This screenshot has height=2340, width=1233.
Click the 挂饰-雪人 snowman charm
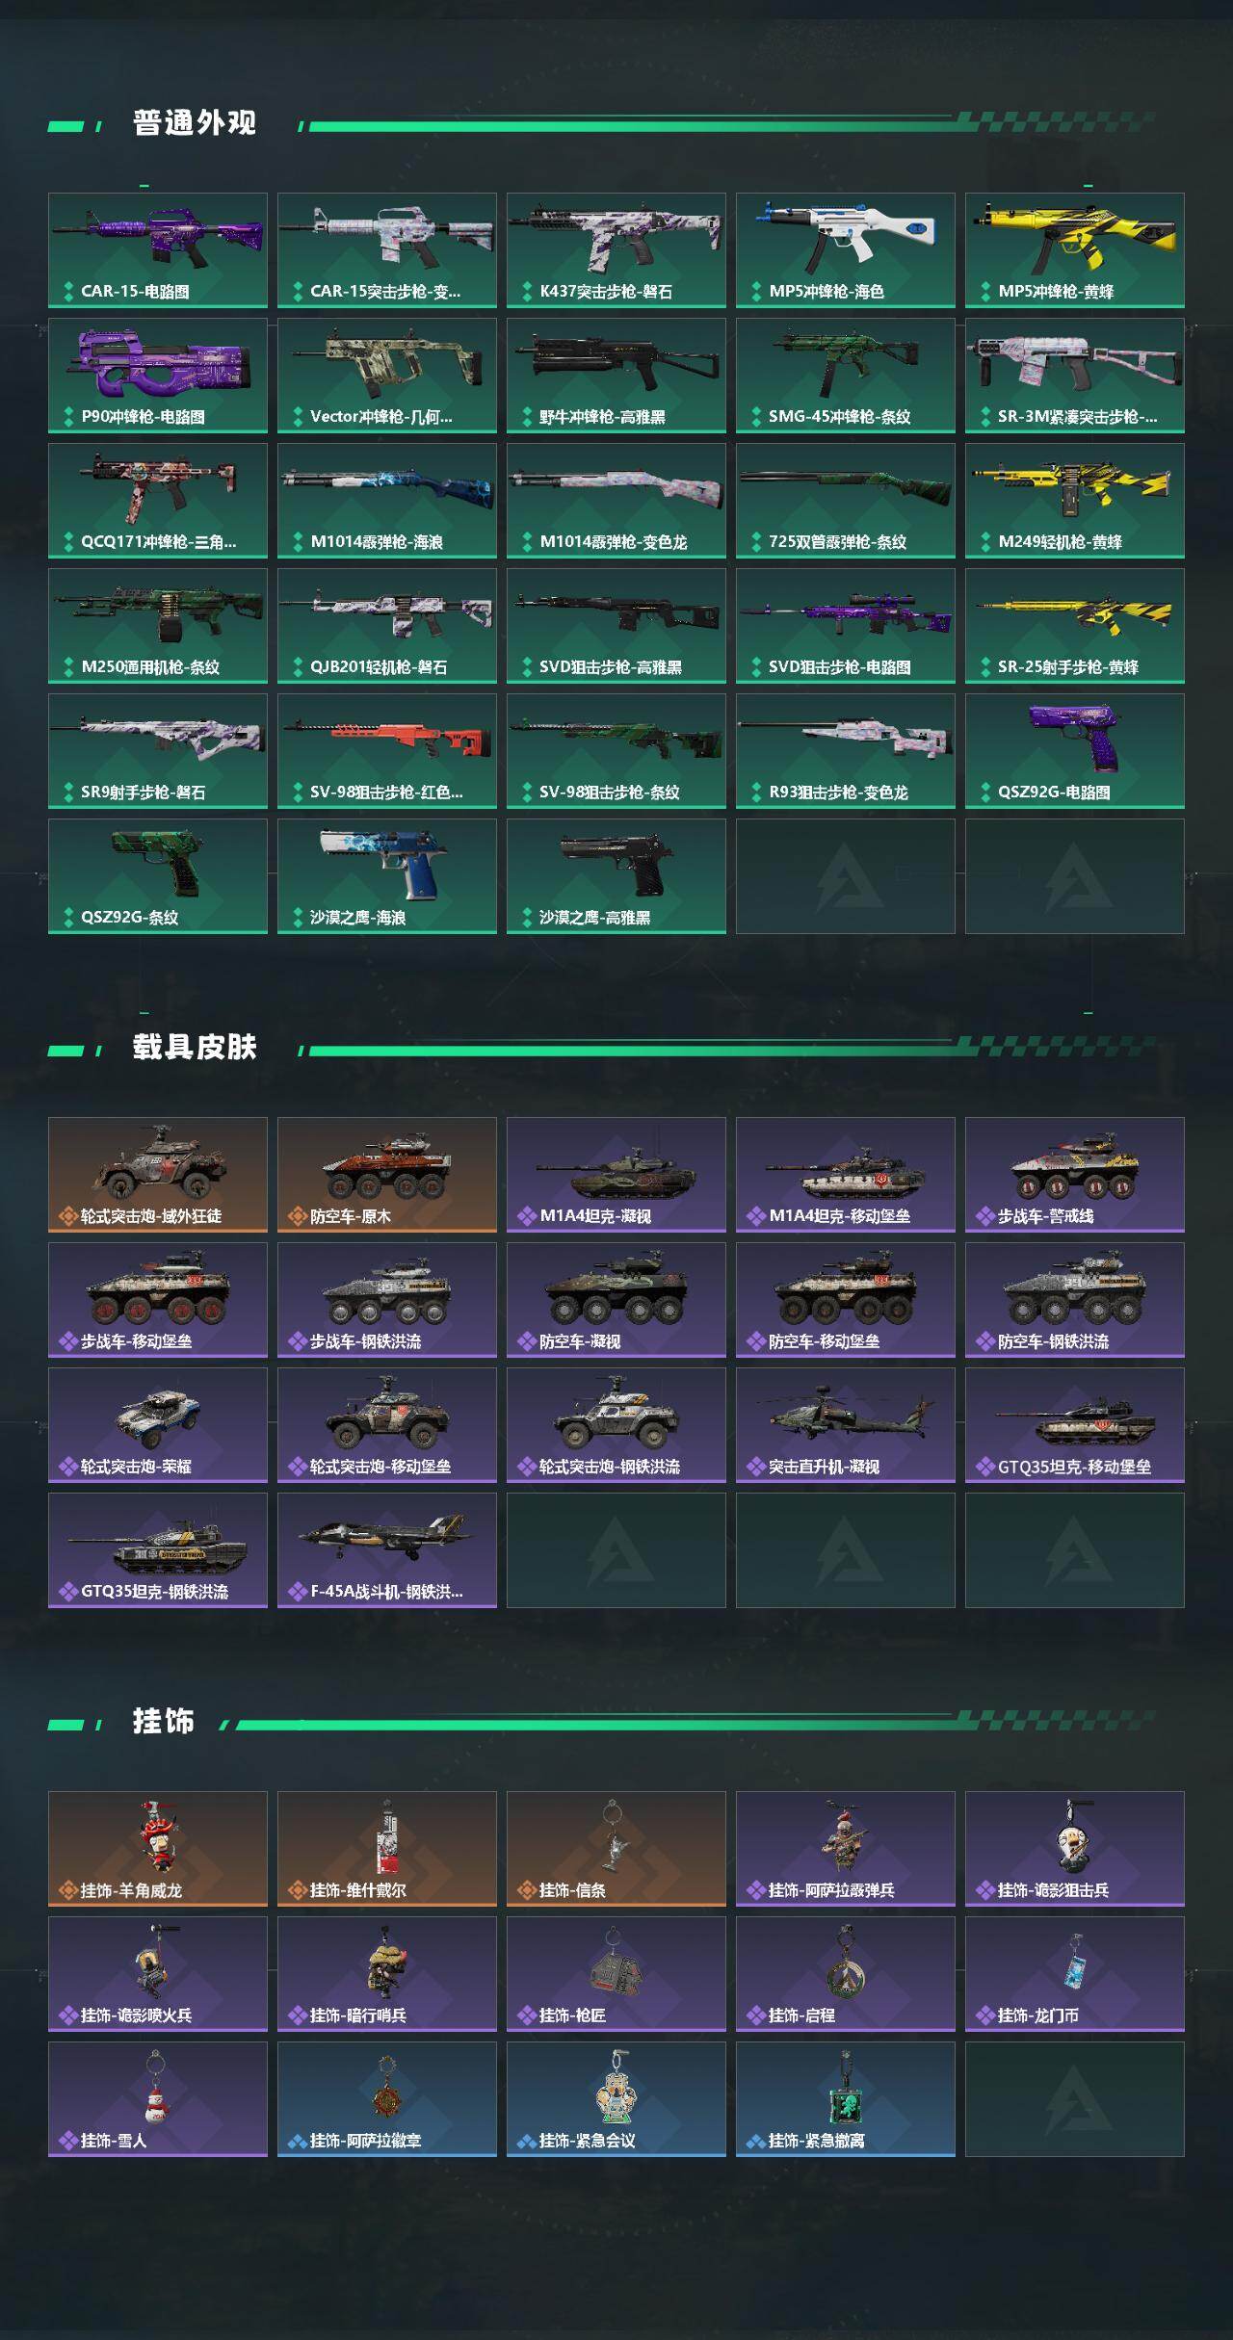pyautogui.click(x=158, y=2099)
